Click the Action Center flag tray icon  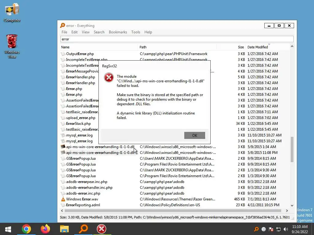click(x=271, y=229)
